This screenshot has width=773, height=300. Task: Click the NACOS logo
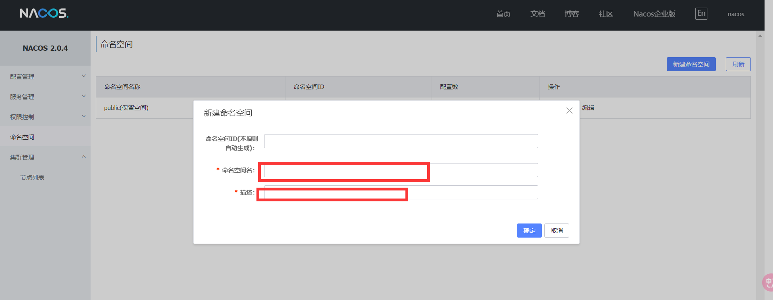pyautogui.click(x=44, y=13)
